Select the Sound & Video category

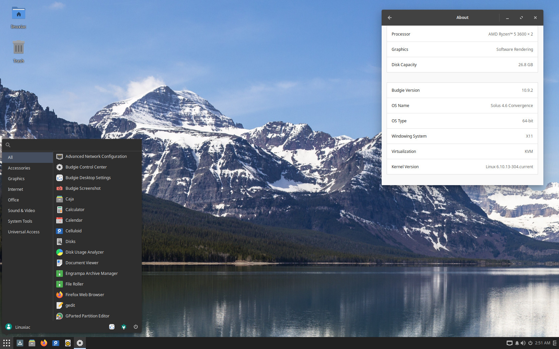click(28, 211)
